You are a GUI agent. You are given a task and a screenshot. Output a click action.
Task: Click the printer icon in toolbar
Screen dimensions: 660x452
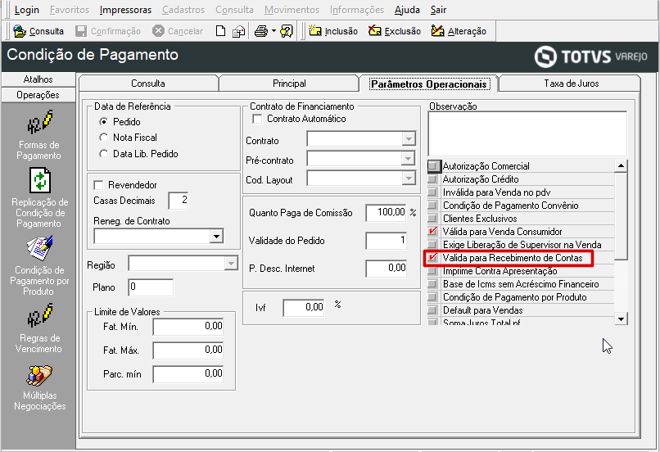tap(261, 31)
